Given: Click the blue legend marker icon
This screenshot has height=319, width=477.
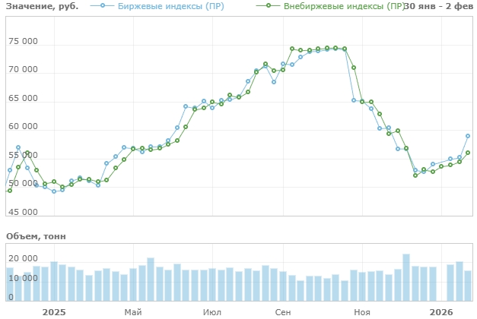Looking at the screenshot, I should [x=103, y=6].
